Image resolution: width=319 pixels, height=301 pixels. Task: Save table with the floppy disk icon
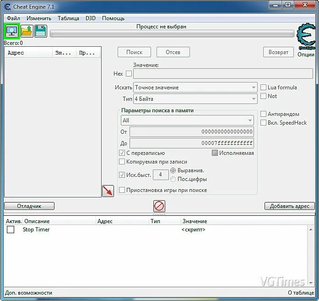41,31
